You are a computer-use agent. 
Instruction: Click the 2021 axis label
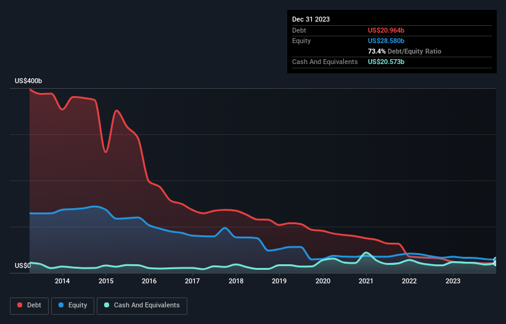point(366,281)
